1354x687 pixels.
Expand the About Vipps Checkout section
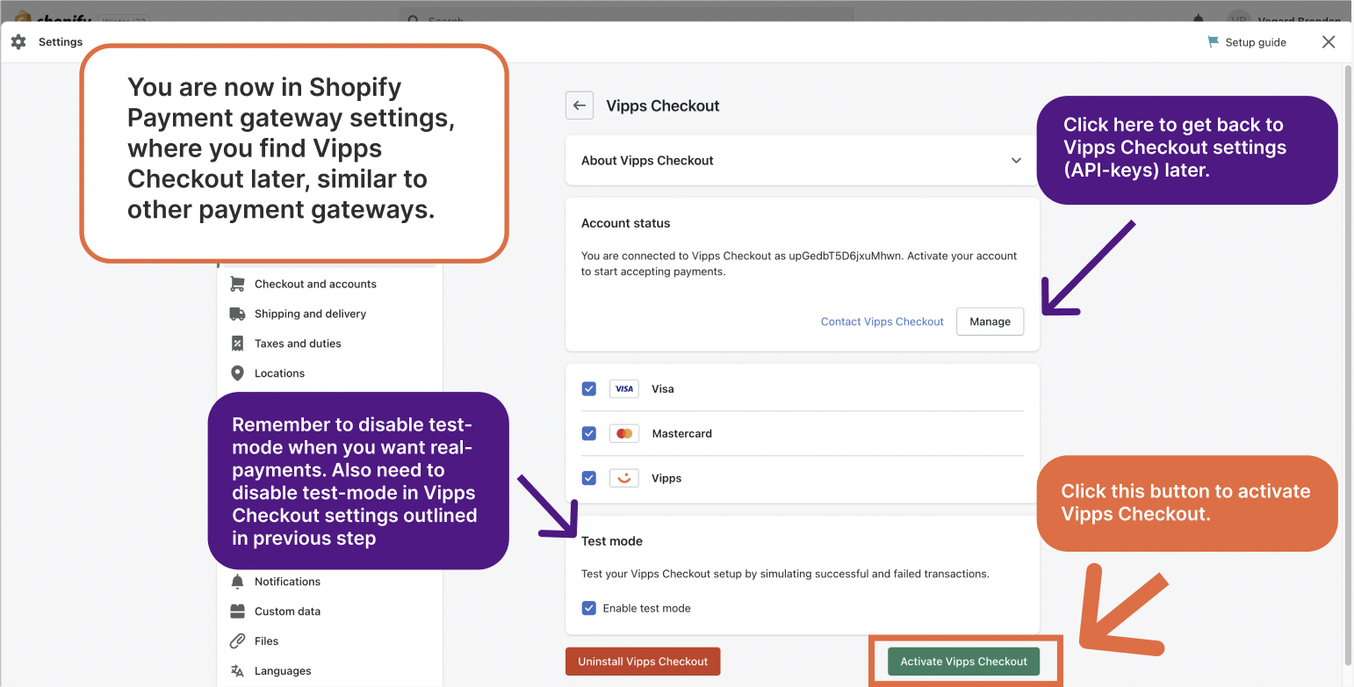tap(803, 161)
